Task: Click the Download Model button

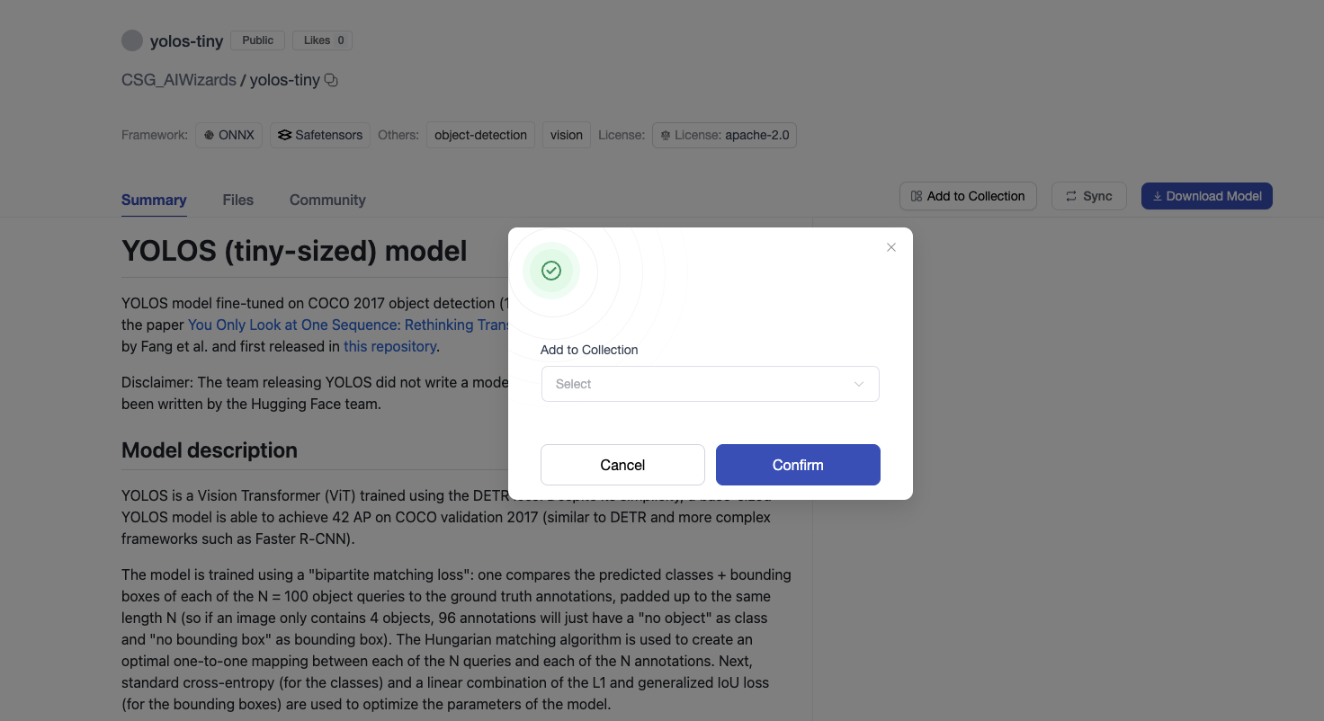Action: [1206, 196]
